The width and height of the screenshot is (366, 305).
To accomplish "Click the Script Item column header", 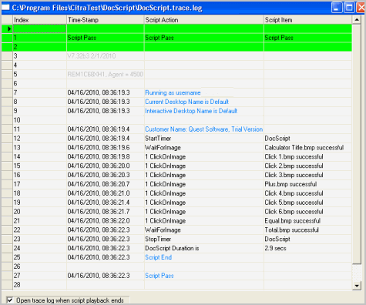I will [308, 20].
